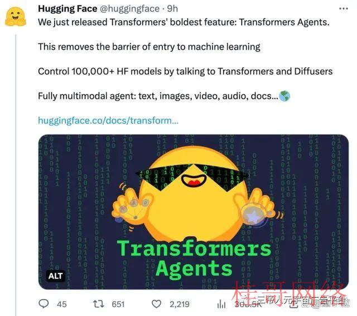Click the 45 replies count
Image resolution: width=357 pixels, height=316 pixels.
62,304
